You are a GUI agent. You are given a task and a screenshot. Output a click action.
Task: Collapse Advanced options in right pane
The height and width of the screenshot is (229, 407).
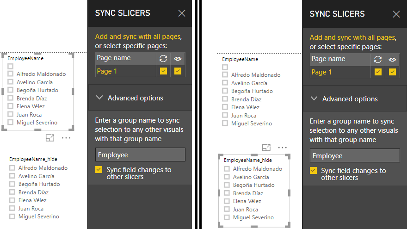314,99
